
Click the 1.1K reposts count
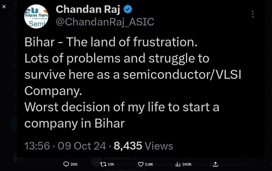click(x=111, y=164)
